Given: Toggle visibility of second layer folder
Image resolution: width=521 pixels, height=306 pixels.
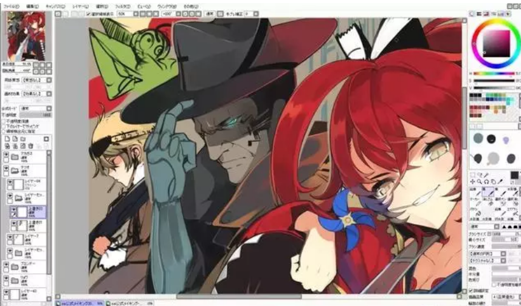Looking at the screenshot, I should [x=6, y=168].
